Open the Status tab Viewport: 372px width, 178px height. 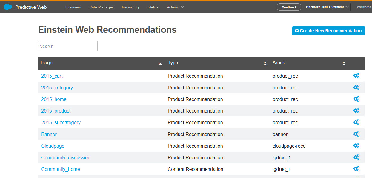153,7
